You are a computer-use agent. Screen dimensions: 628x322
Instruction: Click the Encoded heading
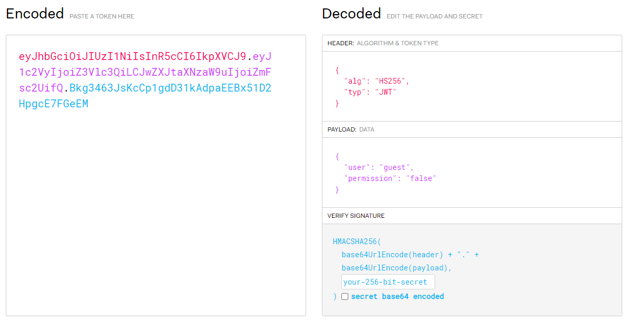[x=35, y=14]
